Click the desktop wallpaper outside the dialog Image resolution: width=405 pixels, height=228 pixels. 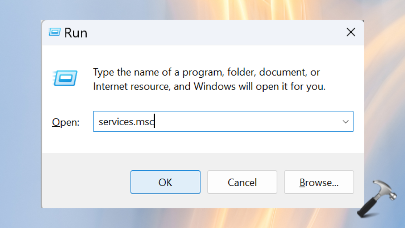(20, 135)
